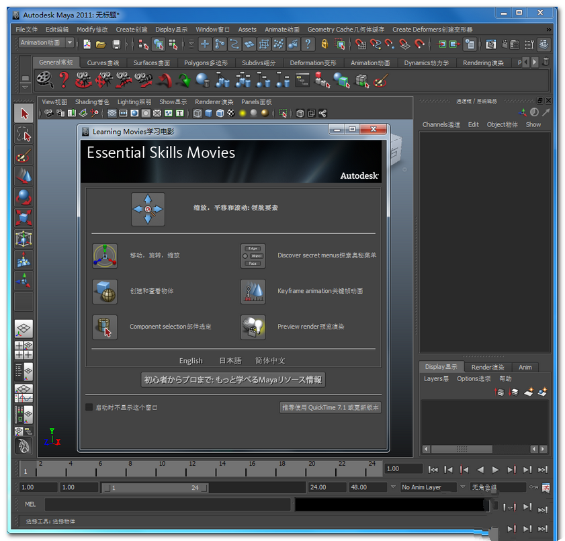Click the Maya resources Japanese button
Viewport: 565px width, 541px height.
pyautogui.click(x=232, y=380)
